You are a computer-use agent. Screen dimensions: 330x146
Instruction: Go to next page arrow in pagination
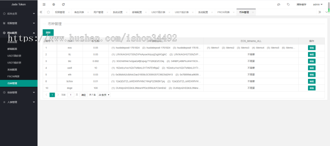tap(58, 95)
